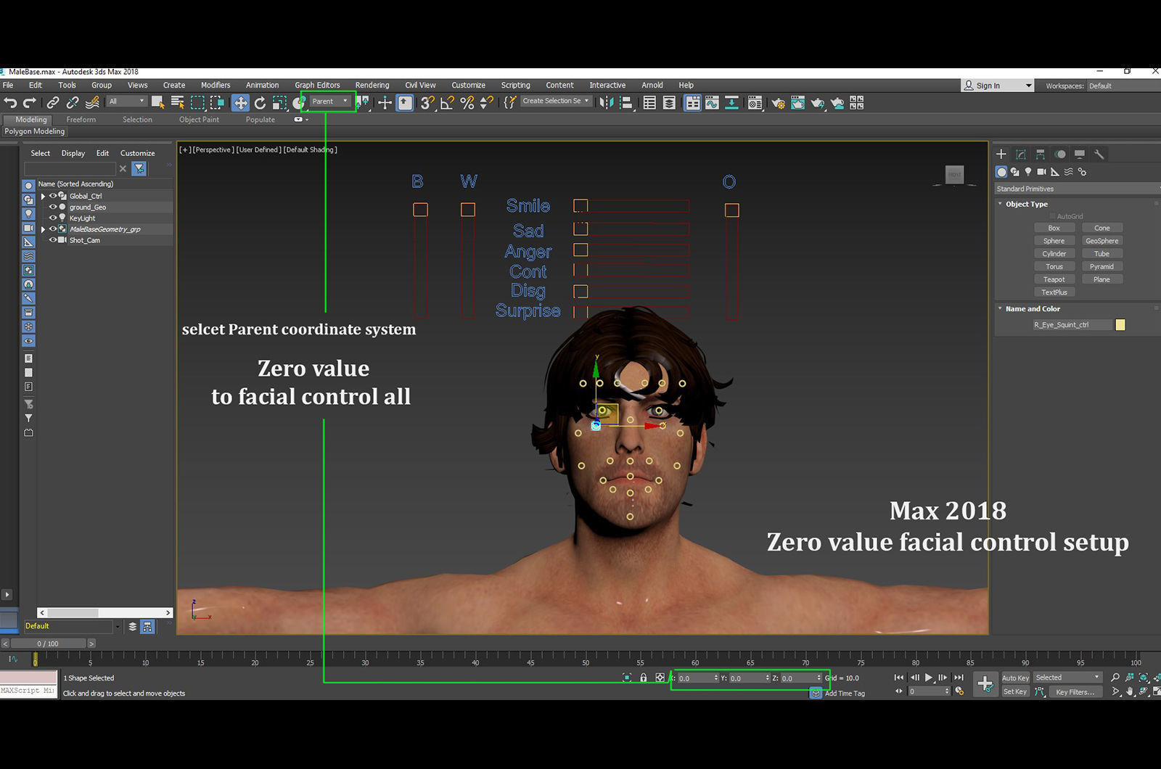
Task: Click the Teapot primitive button
Action: (1054, 279)
